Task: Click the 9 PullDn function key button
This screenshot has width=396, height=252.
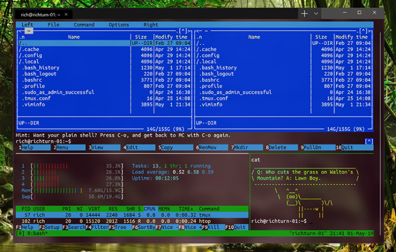Action: (318, 148)
